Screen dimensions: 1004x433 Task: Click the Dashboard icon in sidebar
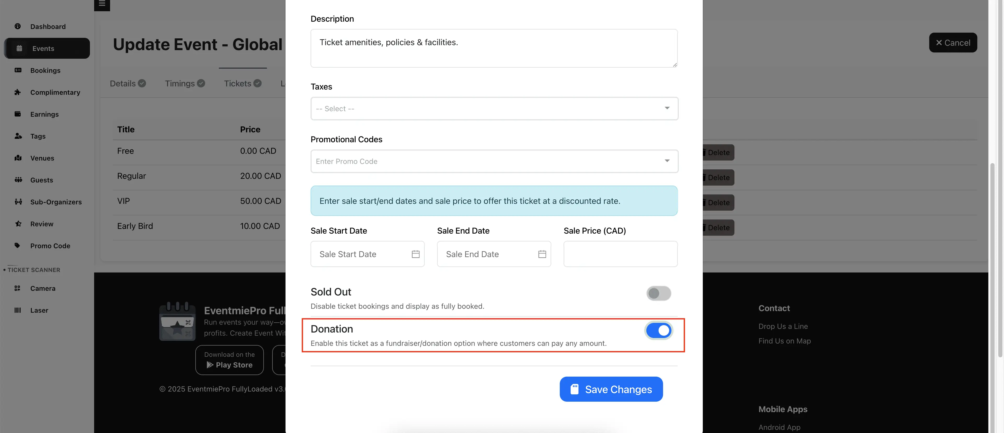18,26
